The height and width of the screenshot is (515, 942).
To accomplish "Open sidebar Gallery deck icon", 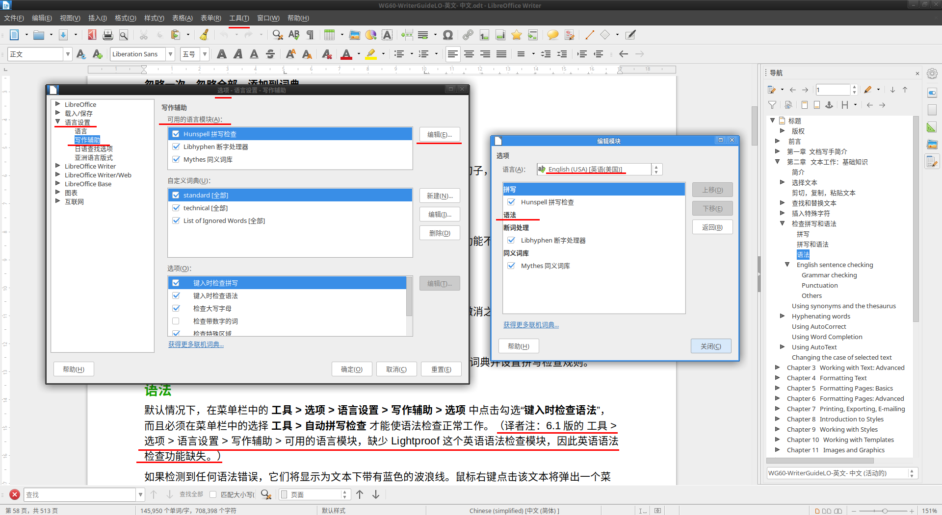I will 932,144.
